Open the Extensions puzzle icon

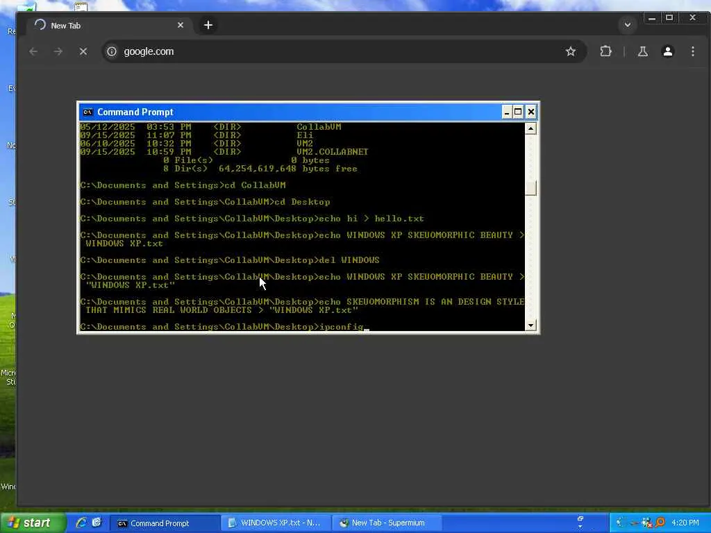605,51
